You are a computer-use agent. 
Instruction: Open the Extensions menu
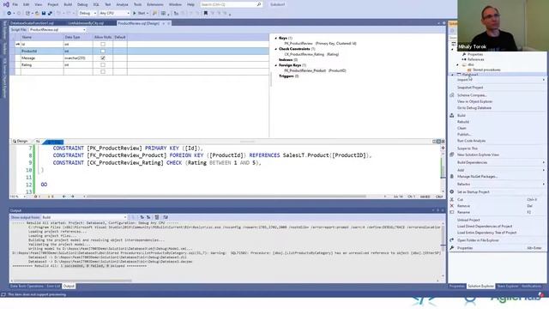[154, 4]
